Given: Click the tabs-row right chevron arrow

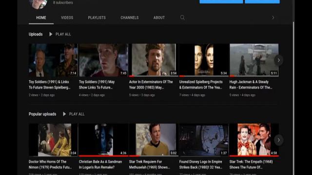Looking at the screenshot, I should coord(273,17).
